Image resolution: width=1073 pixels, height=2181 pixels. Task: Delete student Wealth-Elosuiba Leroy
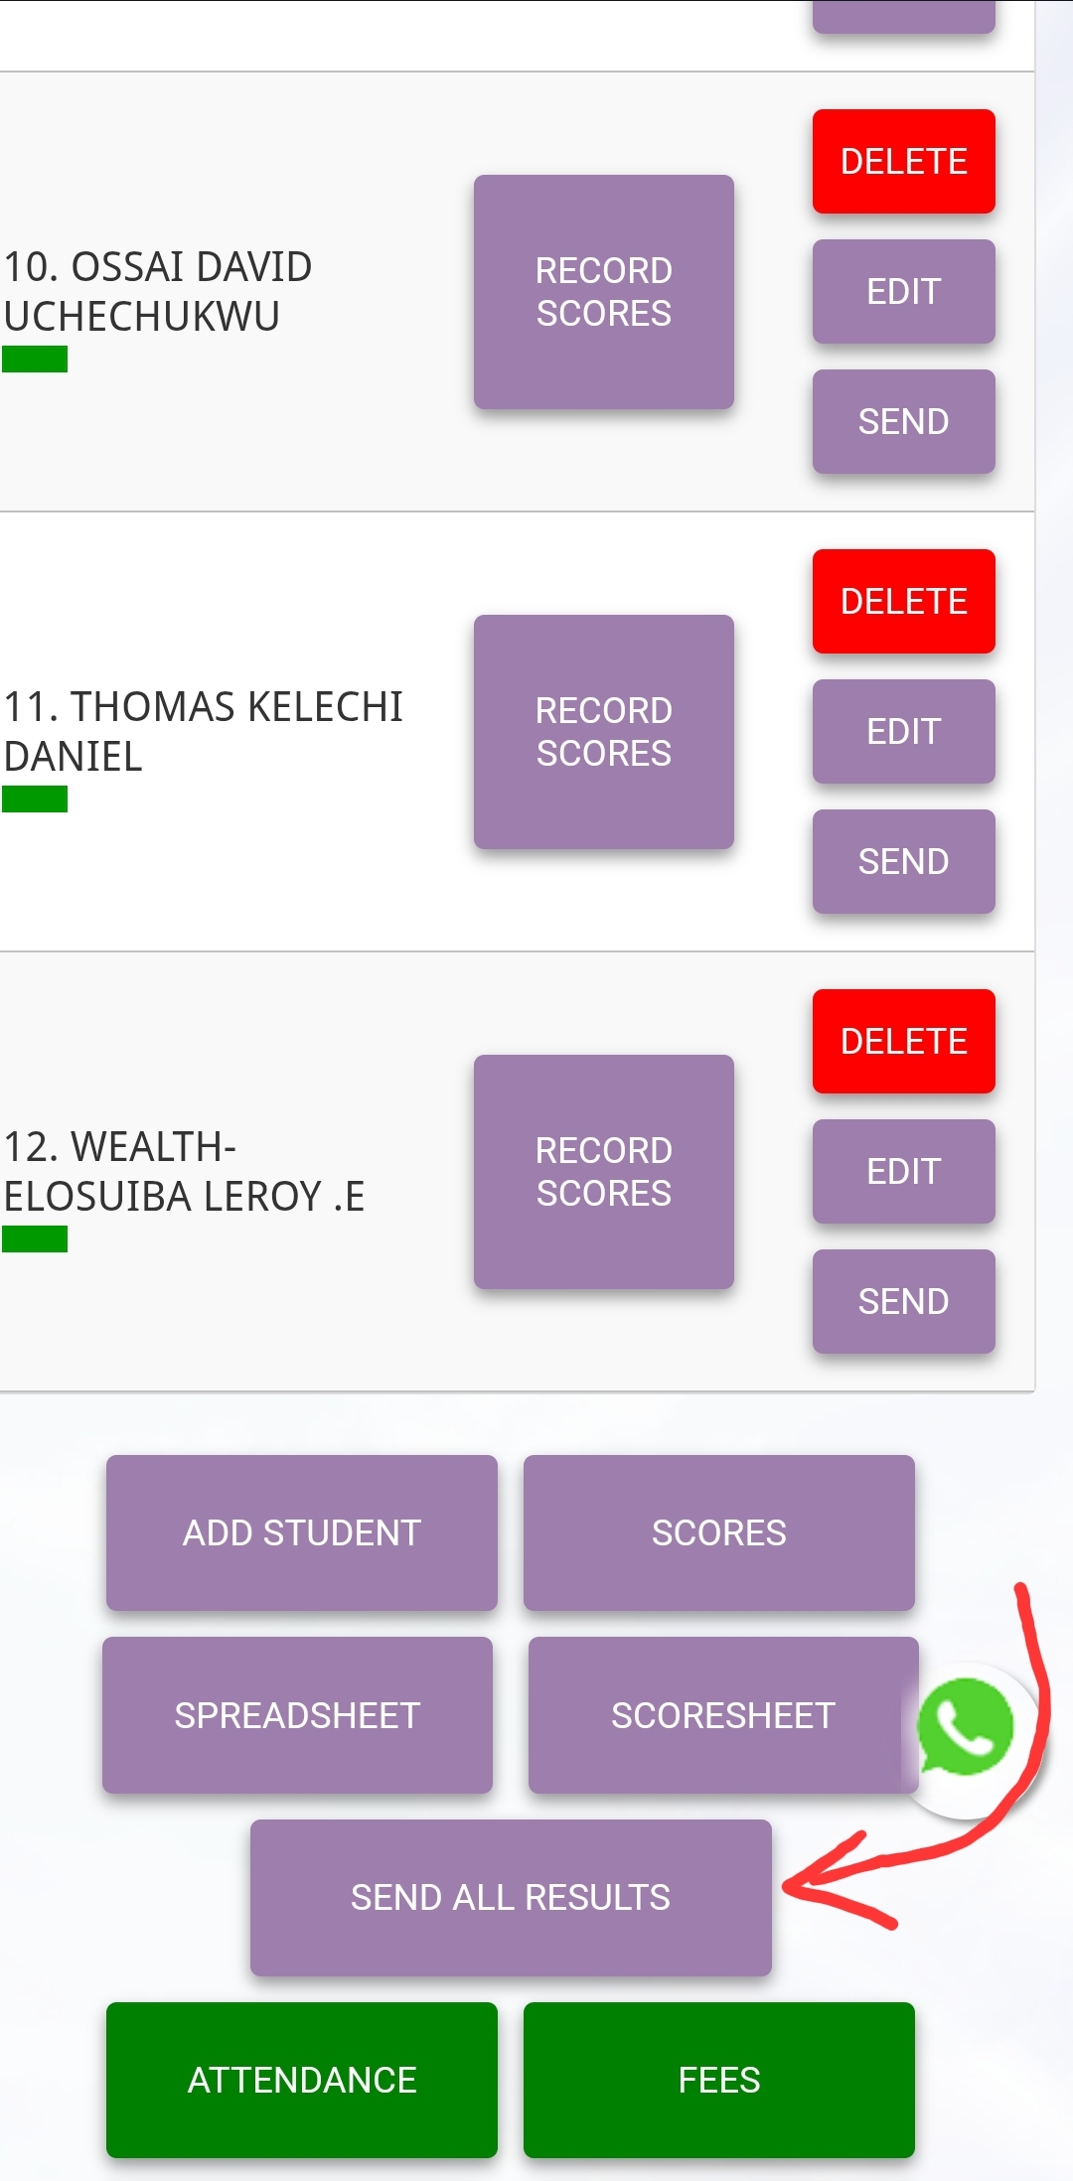(x=903, y=1042)
